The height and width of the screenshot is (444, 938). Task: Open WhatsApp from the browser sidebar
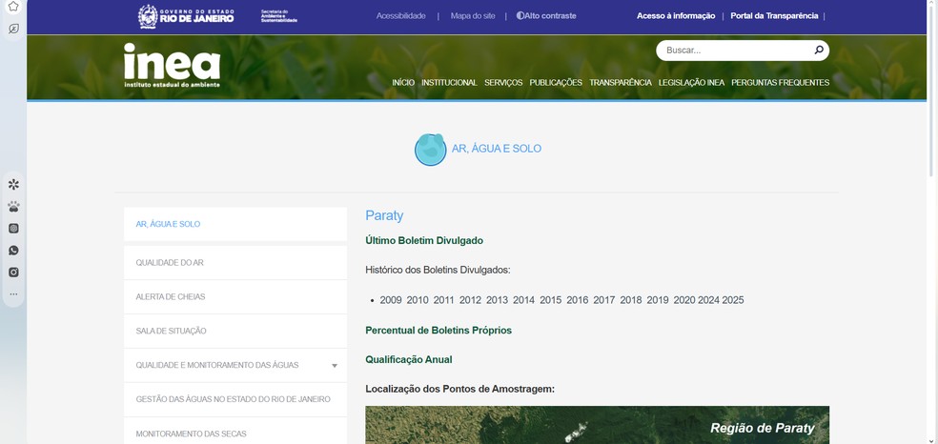13,251
